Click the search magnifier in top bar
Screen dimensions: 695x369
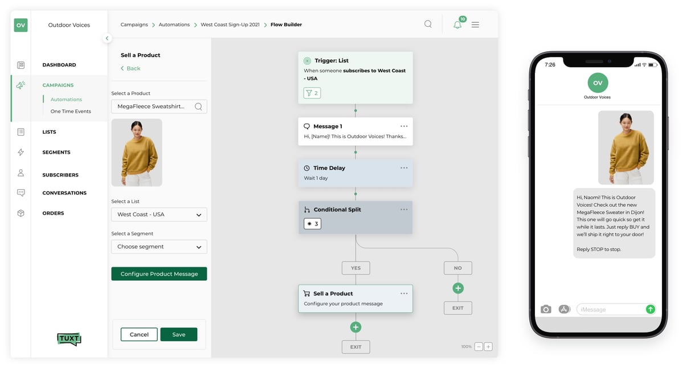point(428,24)
